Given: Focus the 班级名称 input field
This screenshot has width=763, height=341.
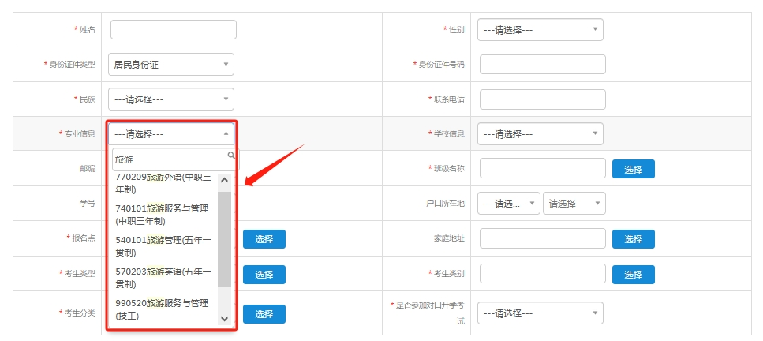Looking at the screenshot, I should [543, 169].
